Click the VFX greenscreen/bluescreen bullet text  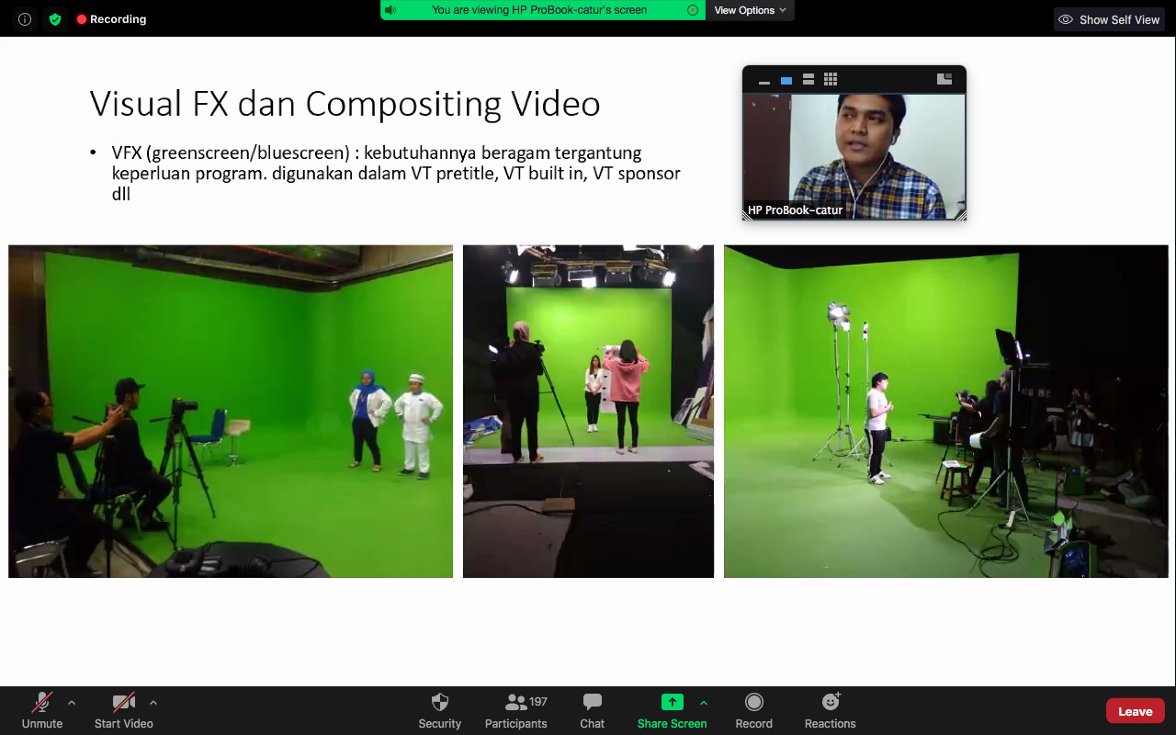(396, 173)
